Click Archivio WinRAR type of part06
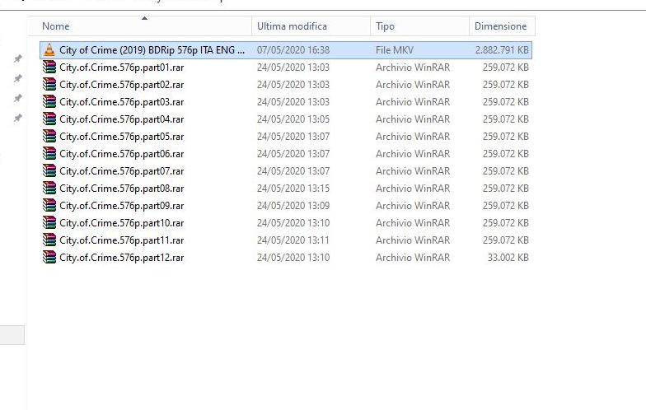 coord(413,154)
